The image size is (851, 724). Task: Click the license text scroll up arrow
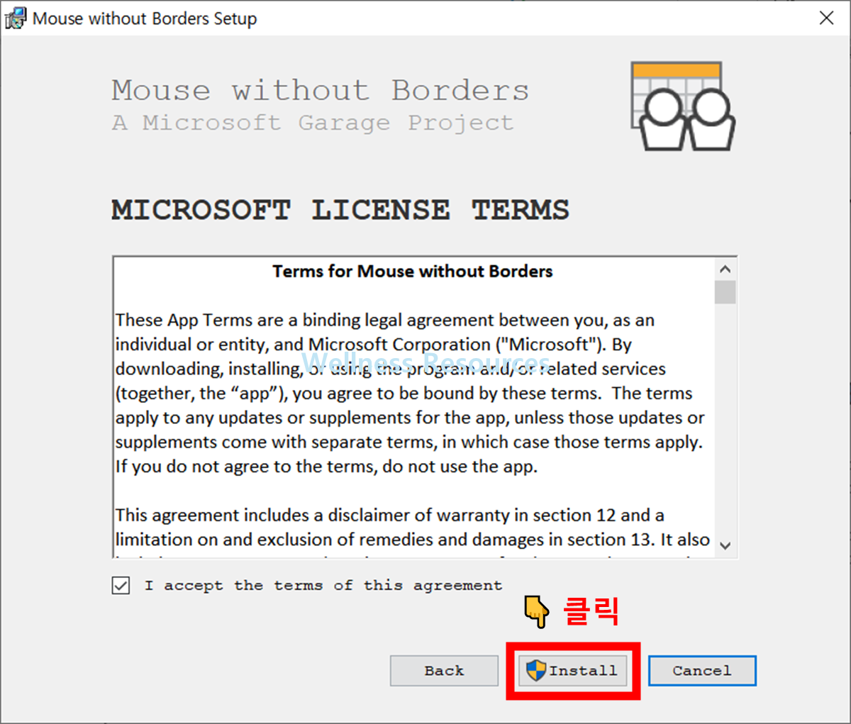pyautogui.click(x=725, y=269)
